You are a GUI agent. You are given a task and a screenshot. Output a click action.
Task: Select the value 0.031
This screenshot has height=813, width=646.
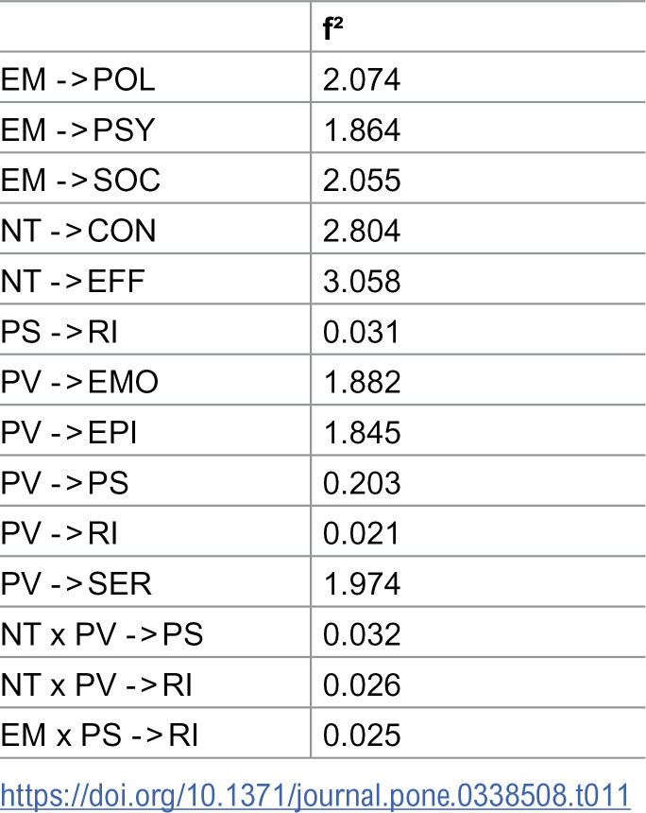[362, 331]
